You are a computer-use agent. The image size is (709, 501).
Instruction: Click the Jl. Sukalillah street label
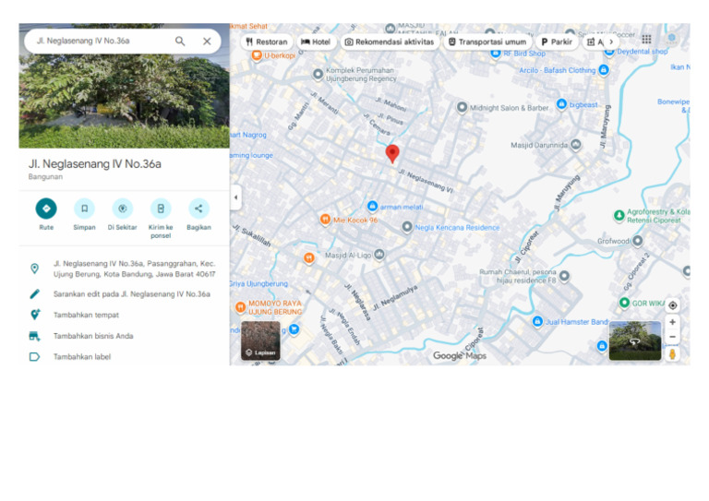[x=252, y=235]
